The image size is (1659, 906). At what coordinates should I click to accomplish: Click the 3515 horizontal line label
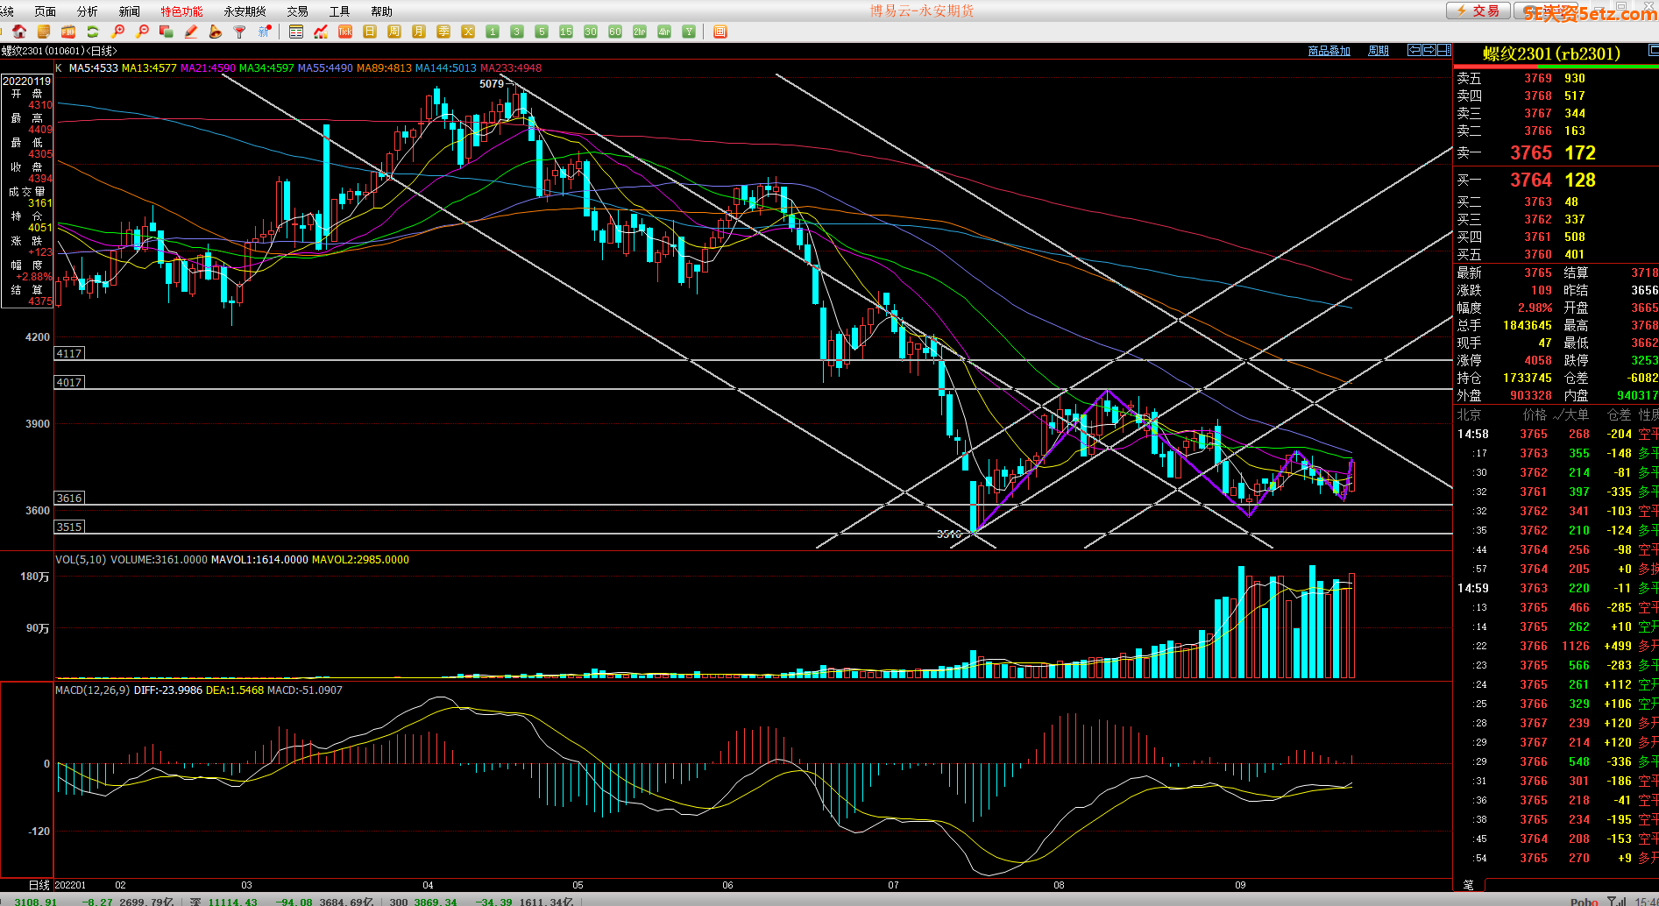point(69,527)
